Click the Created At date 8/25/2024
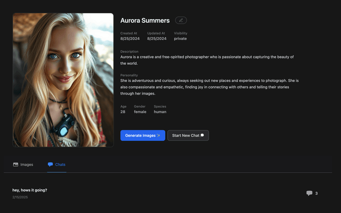The height and width of the screenshot is (213, 341). tap(130, 39)
